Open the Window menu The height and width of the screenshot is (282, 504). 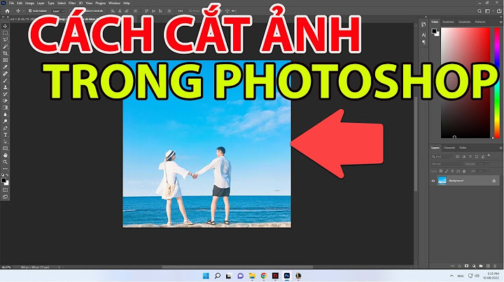coord(114,3)
